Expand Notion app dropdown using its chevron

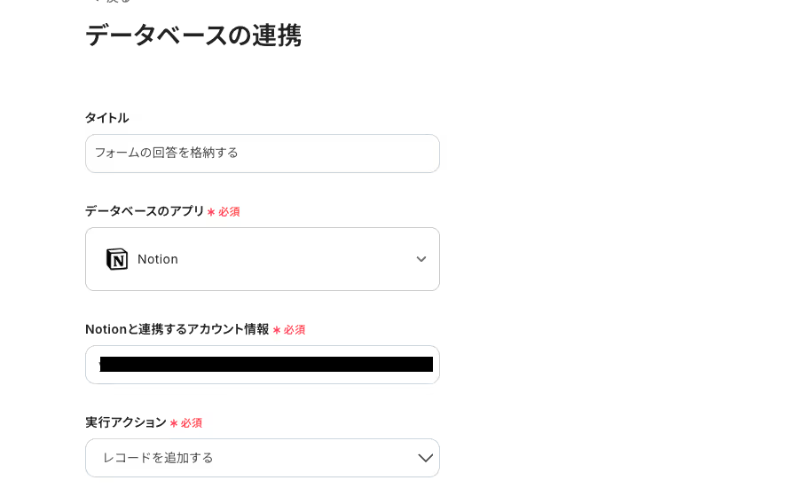point(421,259)
